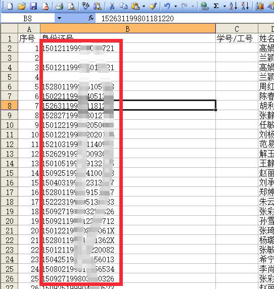Select column C header
This screenshot has height=289, width=274.
tap(237, 29)
